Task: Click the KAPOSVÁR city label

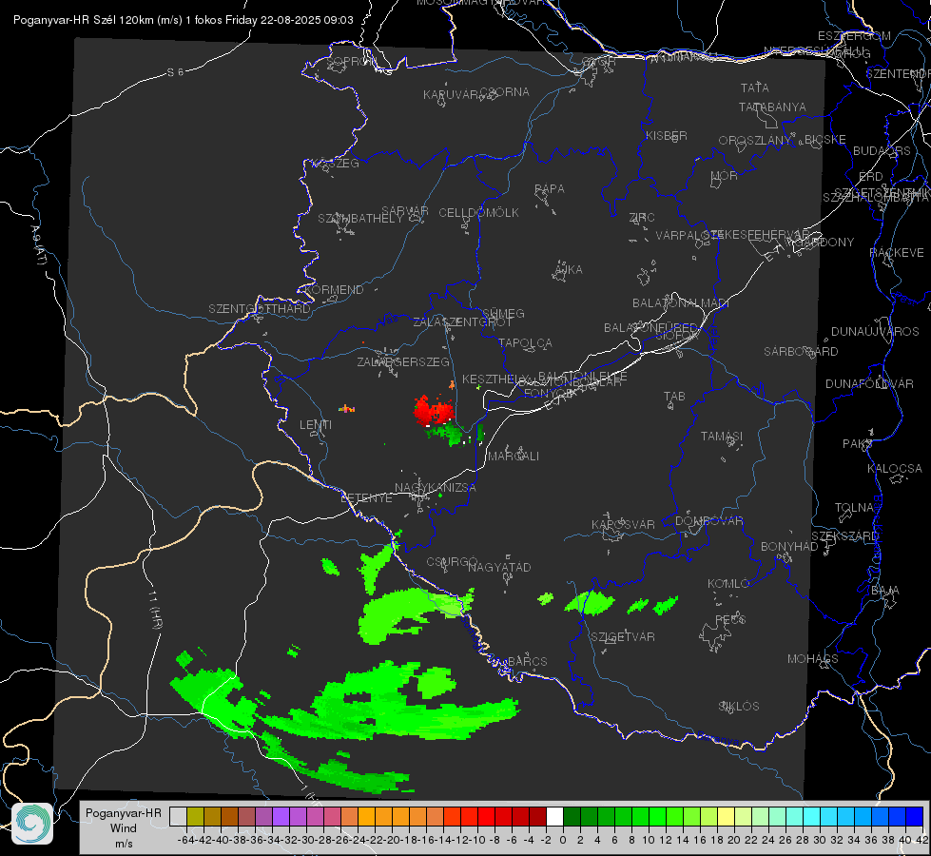Action: 623,525
